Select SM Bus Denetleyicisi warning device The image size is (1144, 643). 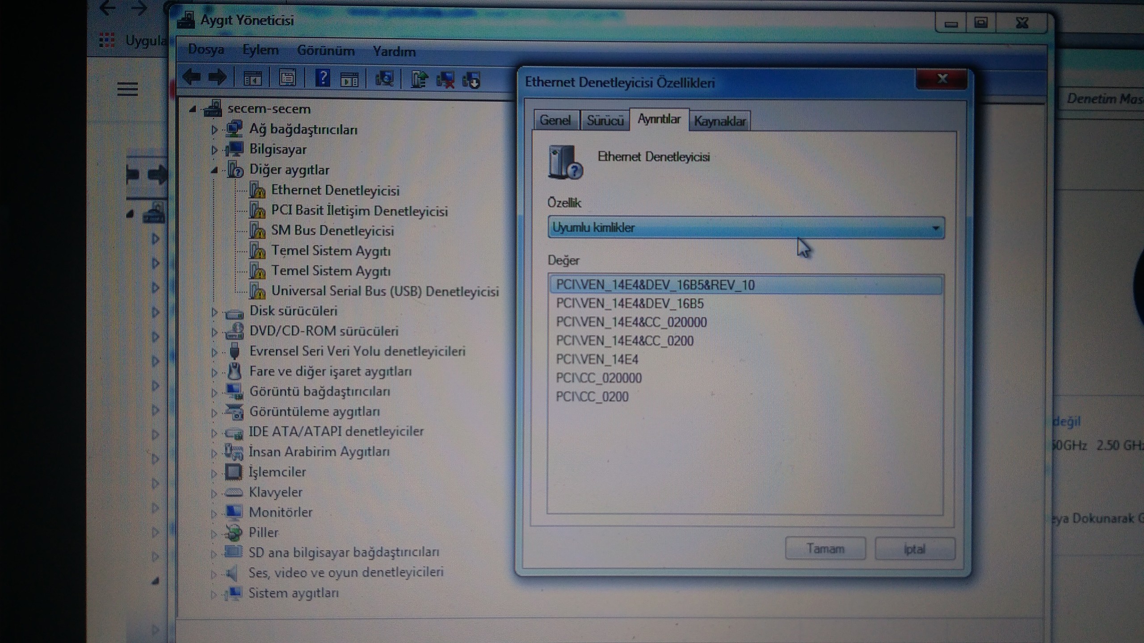tap(332, 231)
